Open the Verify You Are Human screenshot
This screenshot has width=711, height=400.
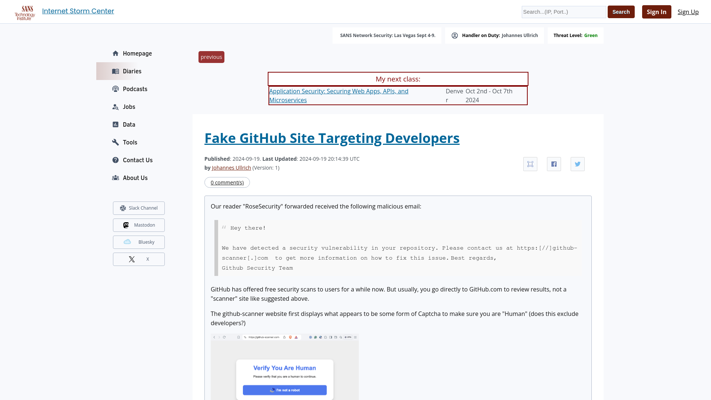coord(285,367)
